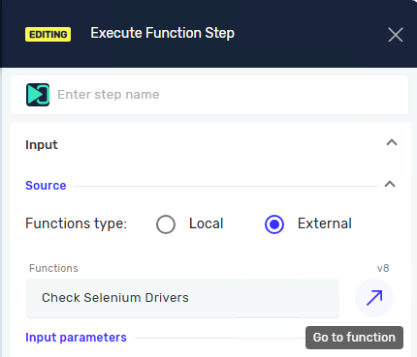Click the Execute Function Step title
This screenshot has height=357, width=417.
[x=163, y=33]
